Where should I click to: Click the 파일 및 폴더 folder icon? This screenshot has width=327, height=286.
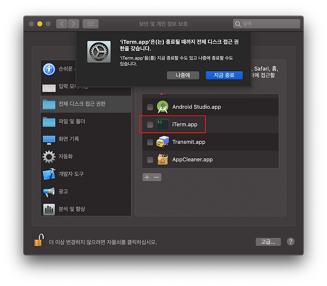(49, 122)
